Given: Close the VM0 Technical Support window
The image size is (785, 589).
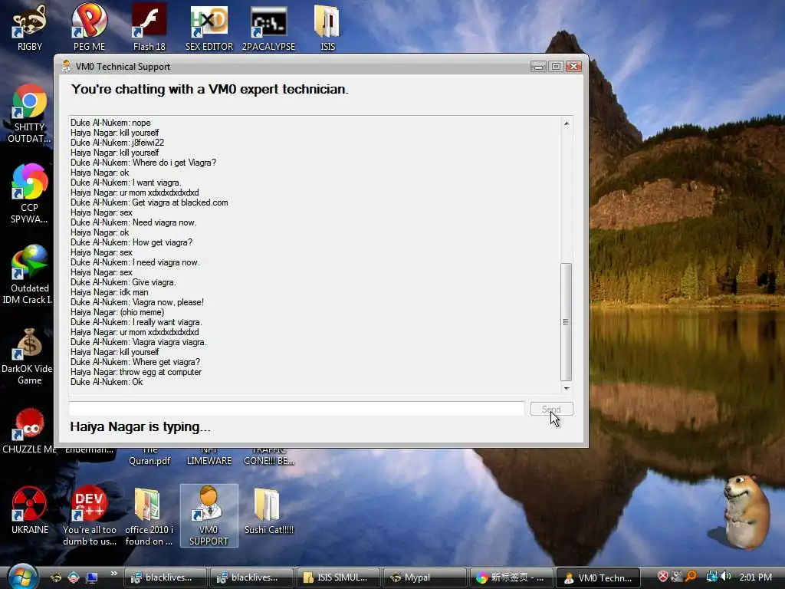Looking at the screenshot, I should click(573, 66).
